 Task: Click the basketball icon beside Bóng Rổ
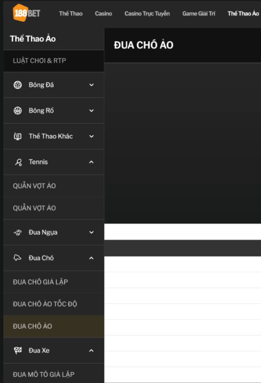(x=18, y=111)
